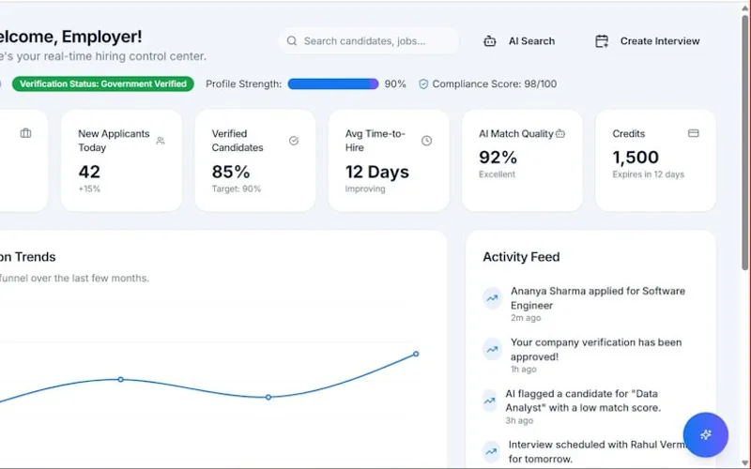Viewport: 751px width, 469px height.
Task: Click the trend icon beside Ananya Sharma activity
Action: pyautogui.click(x=492, y=298)
